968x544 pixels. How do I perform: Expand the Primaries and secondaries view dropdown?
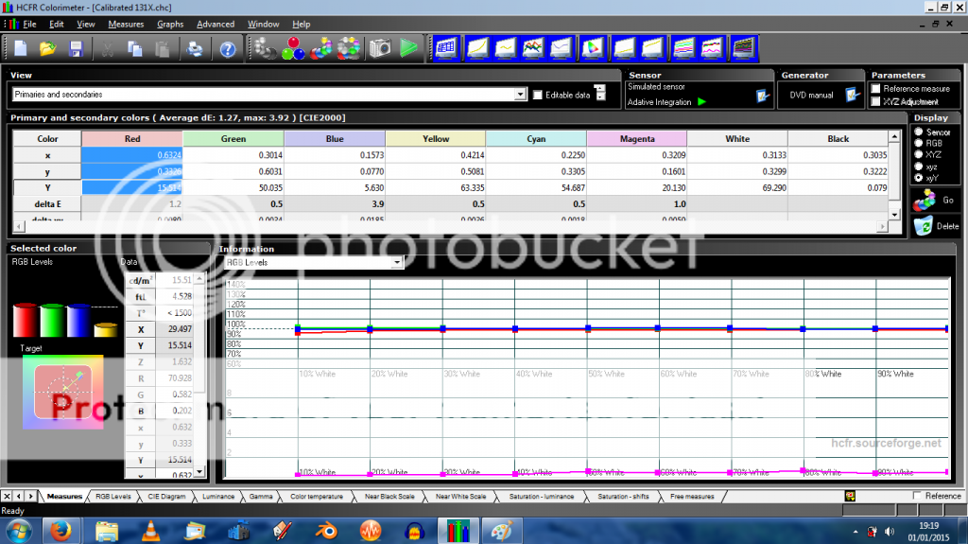point(520,95)
